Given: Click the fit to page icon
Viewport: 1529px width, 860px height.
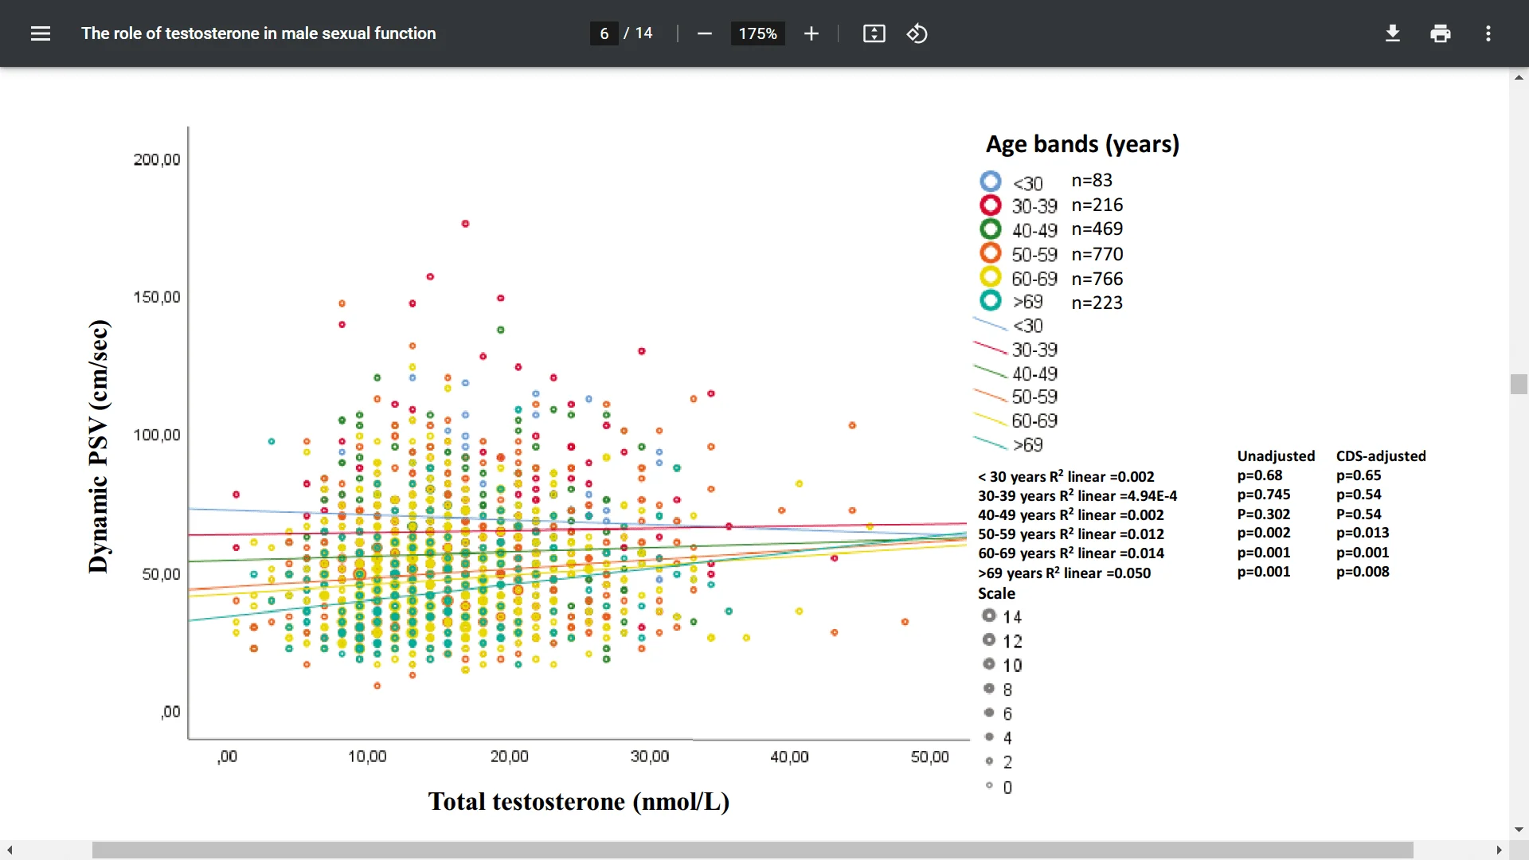Looking at the screenshot, I should point(874,33).
